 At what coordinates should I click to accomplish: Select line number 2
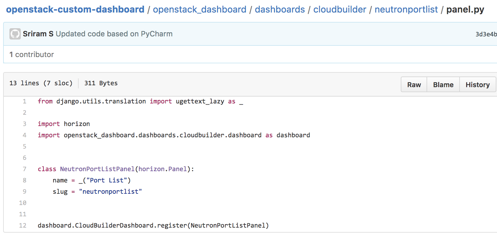pos(25,113)
